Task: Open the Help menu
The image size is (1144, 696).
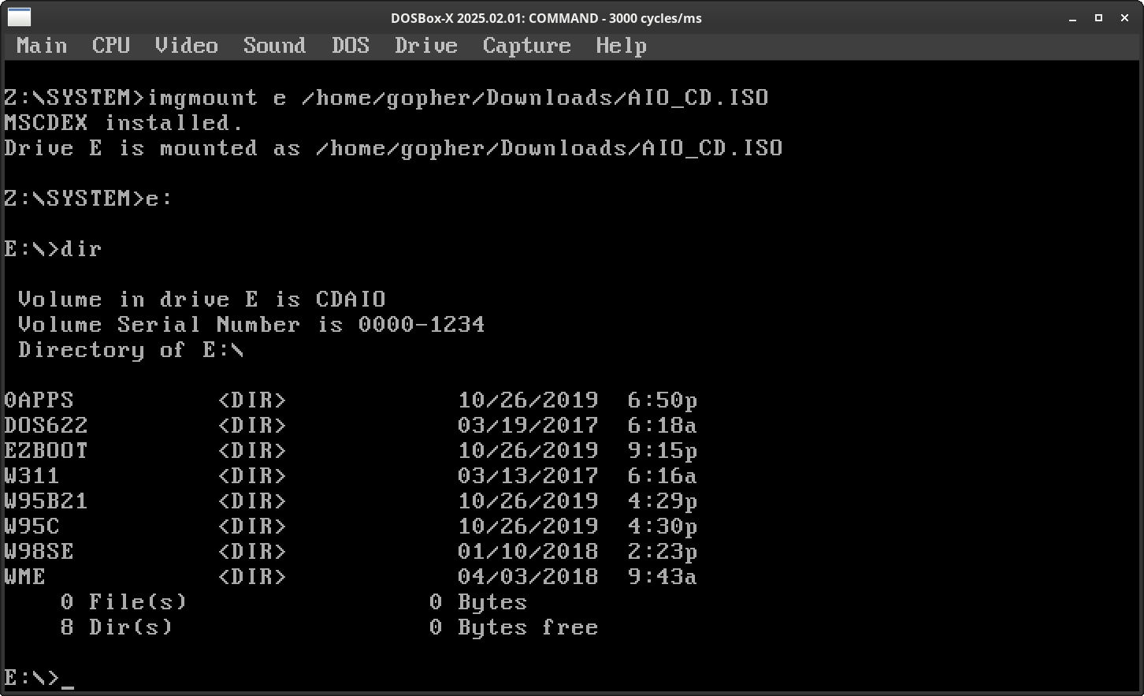Action: 622,46
